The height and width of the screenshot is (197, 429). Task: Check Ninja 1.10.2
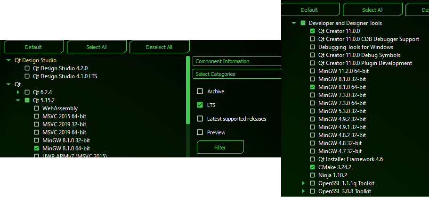point(312,175)
